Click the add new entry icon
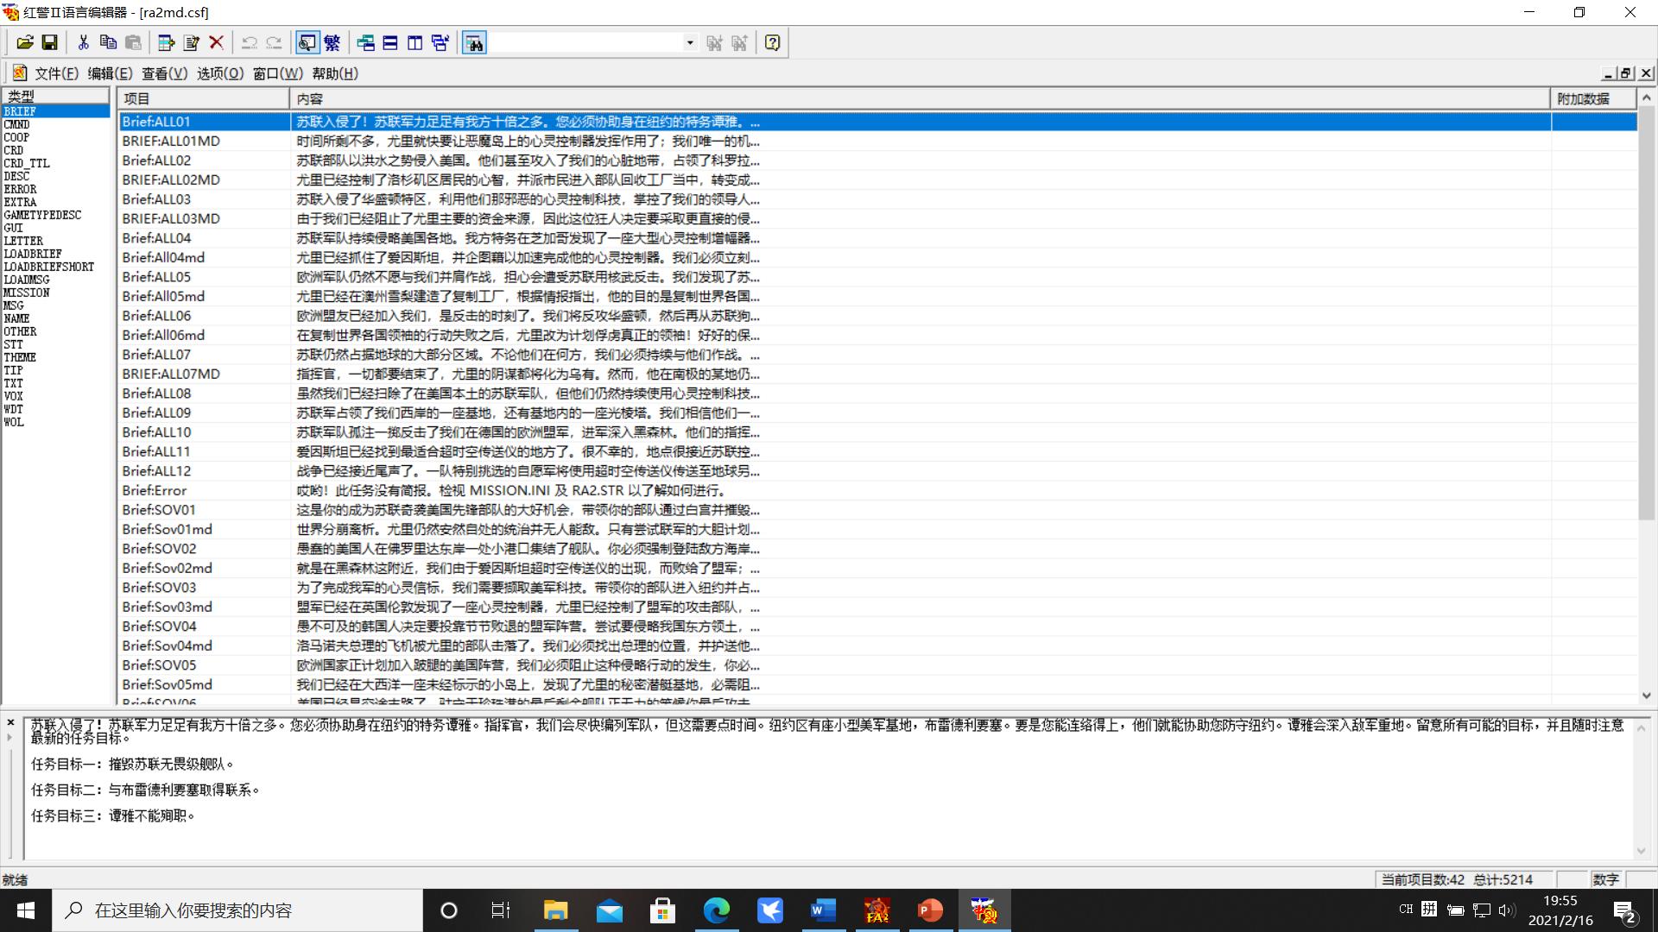Image resolution: width=1658 pixels, height=932 pixels. point(167,42)
